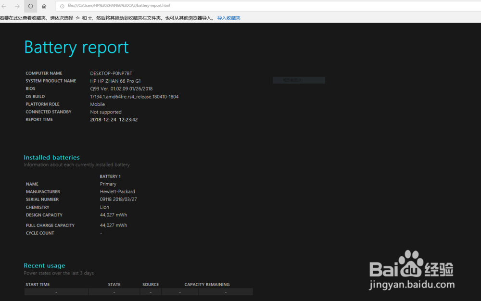481x301 pixels.
Task: Click the faint dark button near page top right
Action: click(299, 80)
